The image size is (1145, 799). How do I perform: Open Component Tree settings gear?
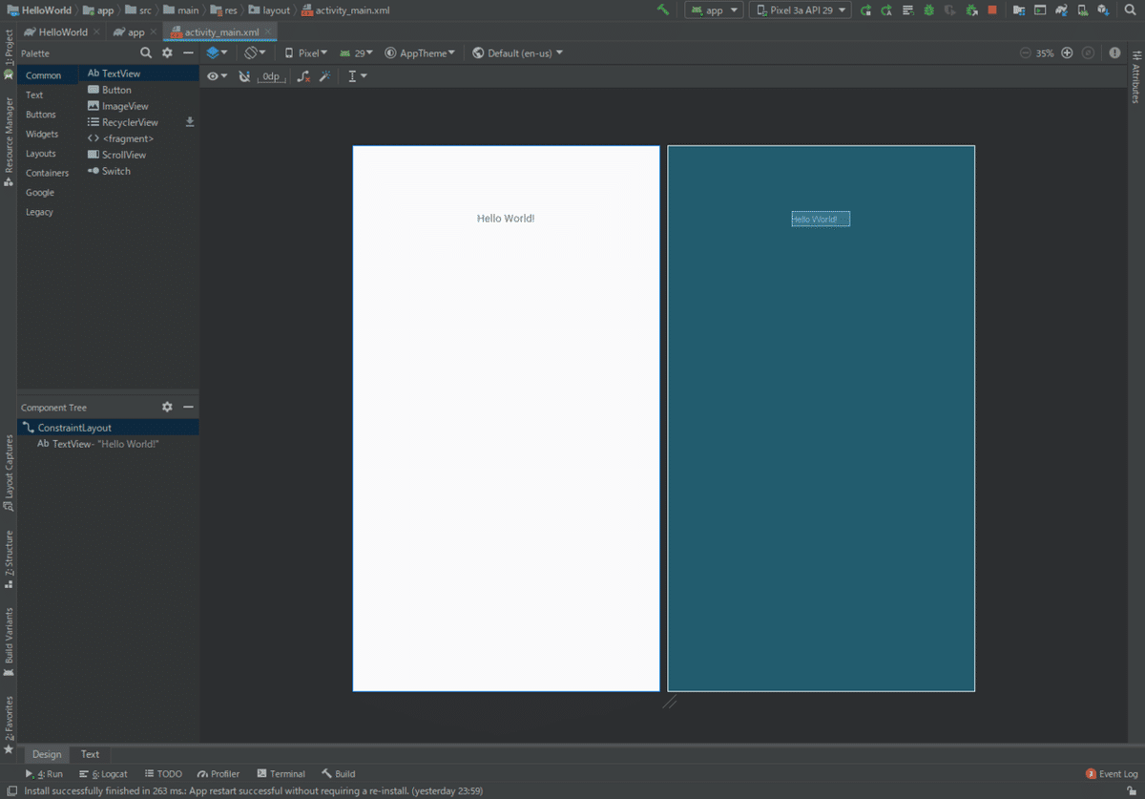(x=167, y=407)
